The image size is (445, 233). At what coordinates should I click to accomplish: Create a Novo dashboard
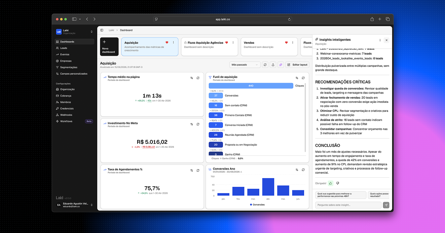click(x=109, y=47)
